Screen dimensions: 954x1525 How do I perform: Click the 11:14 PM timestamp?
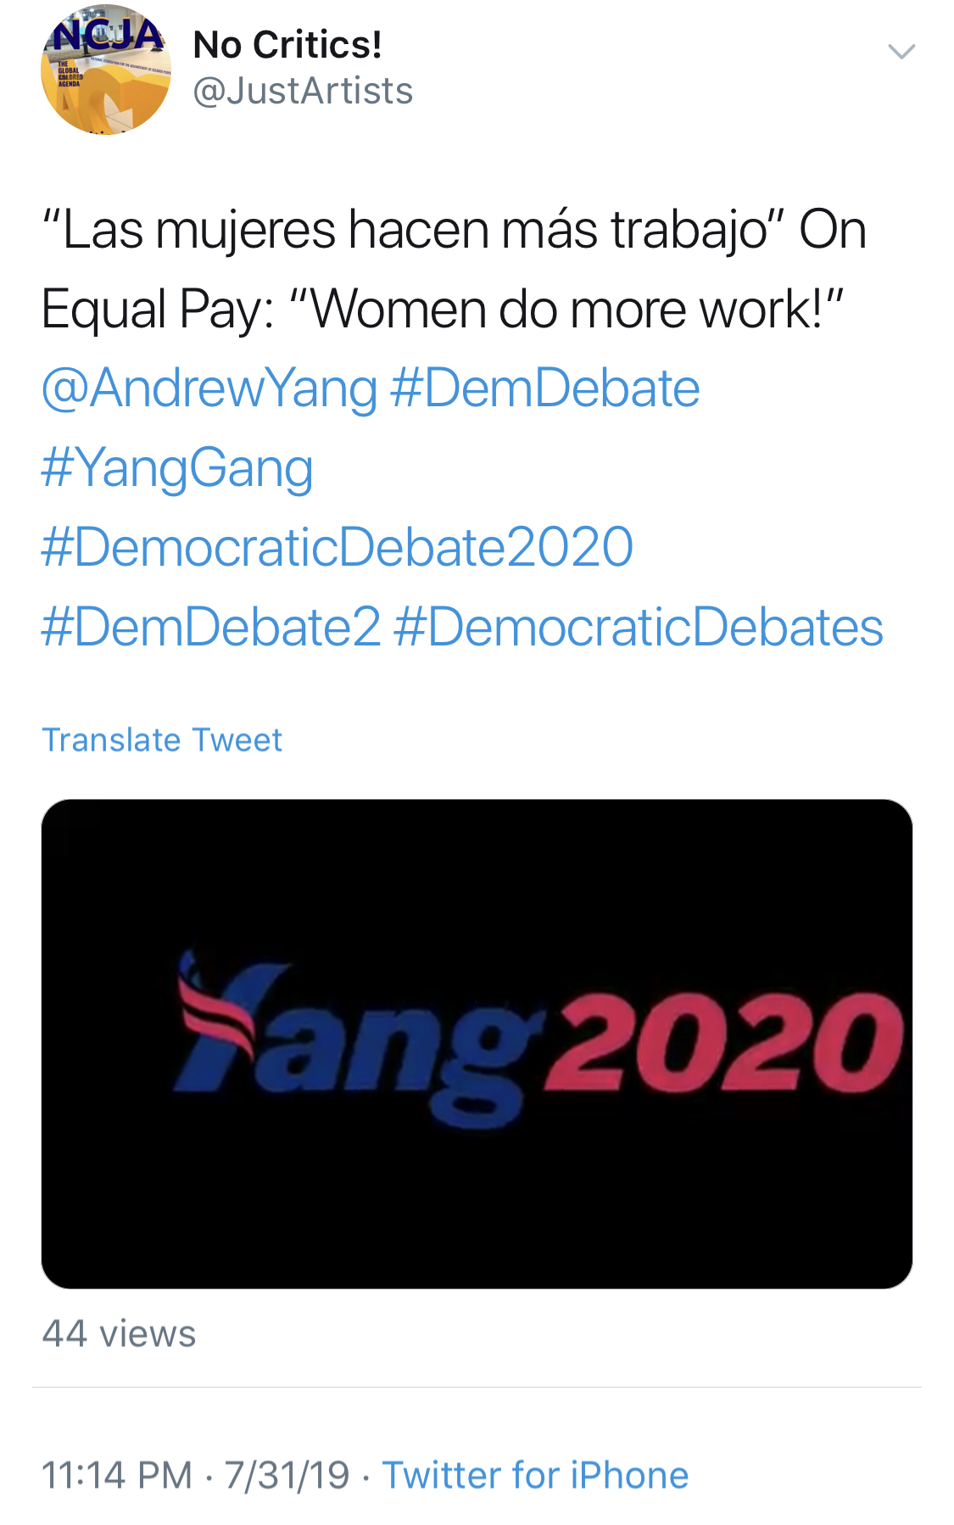coord(117,1475)
